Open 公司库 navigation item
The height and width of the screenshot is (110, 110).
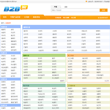click(x=27, y=17)
